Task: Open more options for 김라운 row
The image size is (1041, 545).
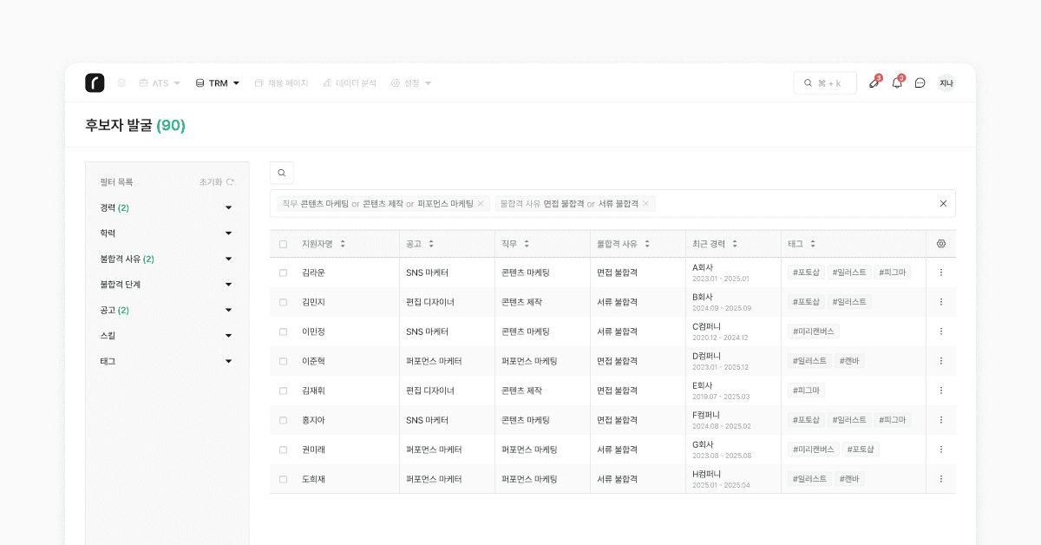Action: pyautogui.click(x=940, y=272)
